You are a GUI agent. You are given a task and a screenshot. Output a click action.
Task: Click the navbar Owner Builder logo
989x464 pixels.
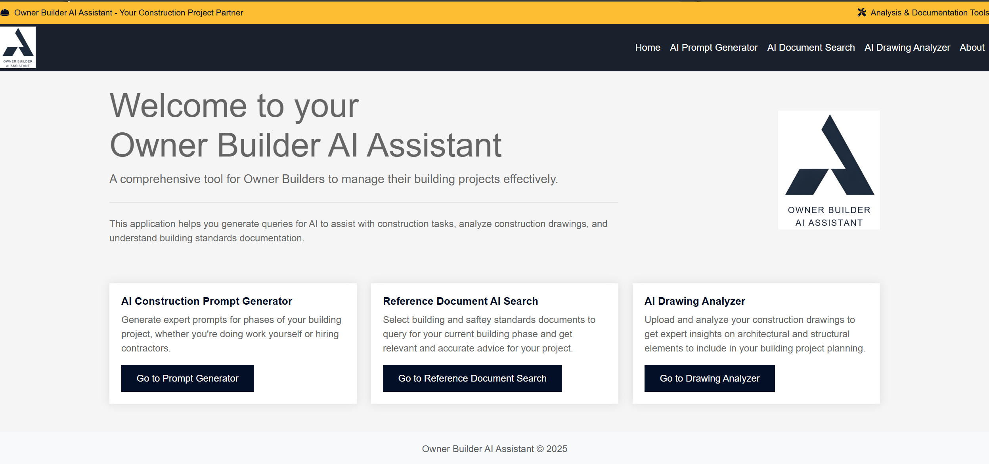coord(18,47)
